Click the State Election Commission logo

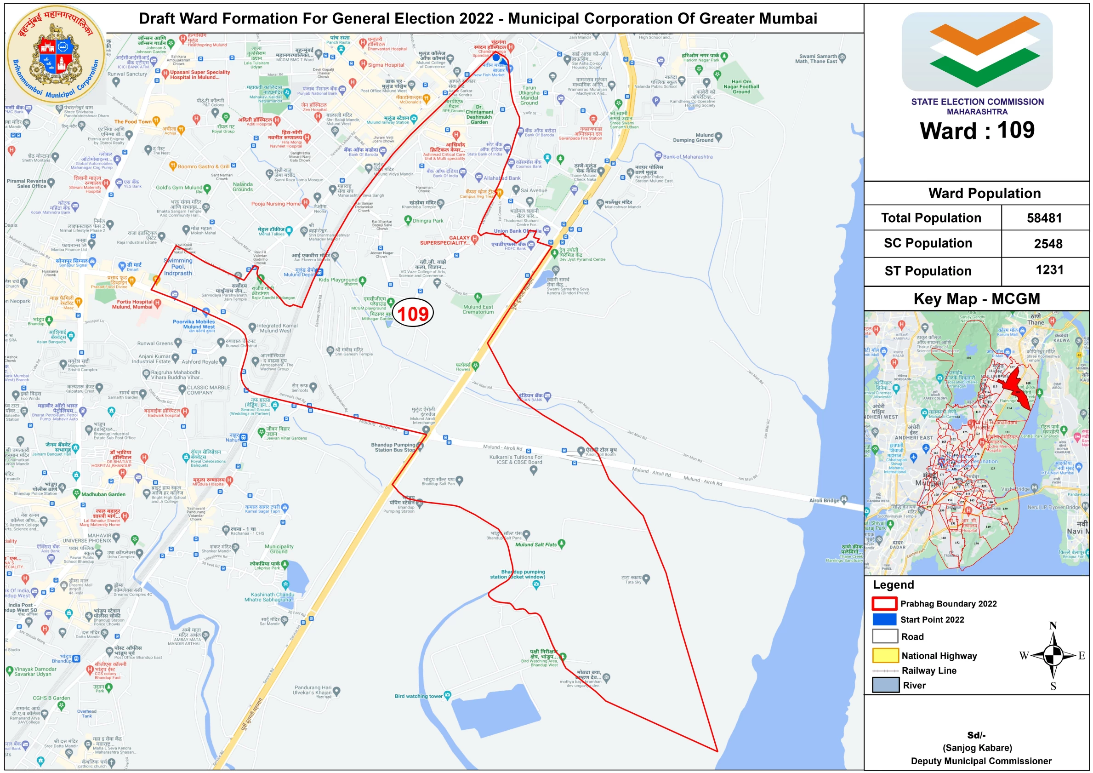coord(977,52)
